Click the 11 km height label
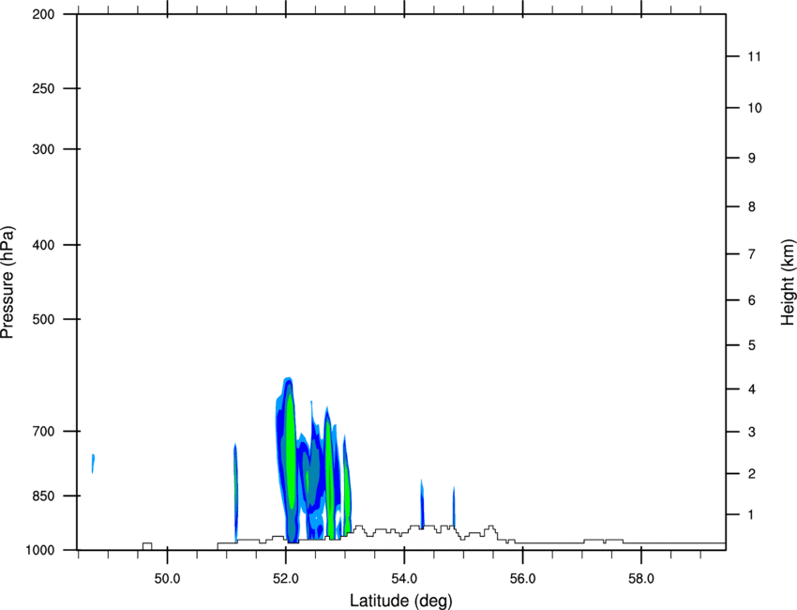This screenshot has height=610, width=797. [x=755, y=56]
